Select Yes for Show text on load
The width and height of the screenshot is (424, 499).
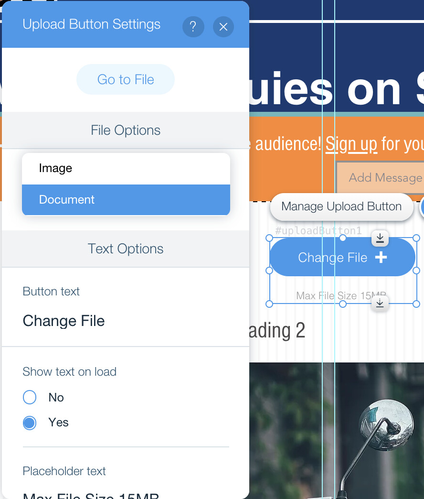pyautogui.click(x=30, y=423)
